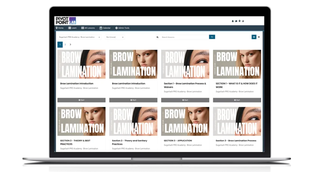Open thumbnail of SECTION 3 - APPLICATION lesson
This screenshot has width=316, height=172.
(x=185, y=121)
